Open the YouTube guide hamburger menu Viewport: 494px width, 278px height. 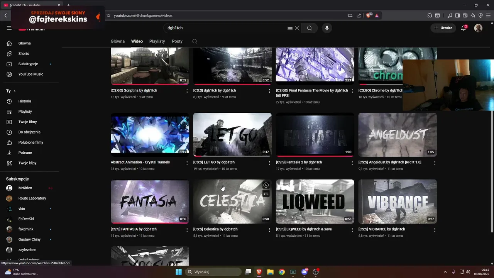[9, 28]
